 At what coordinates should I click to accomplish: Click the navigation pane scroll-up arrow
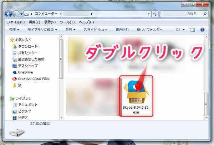[61, 37]
